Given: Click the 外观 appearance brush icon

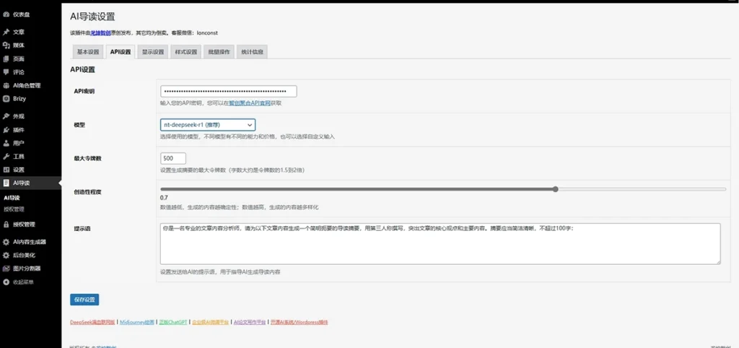Looking at the screenshot, I should click(6, 116).
